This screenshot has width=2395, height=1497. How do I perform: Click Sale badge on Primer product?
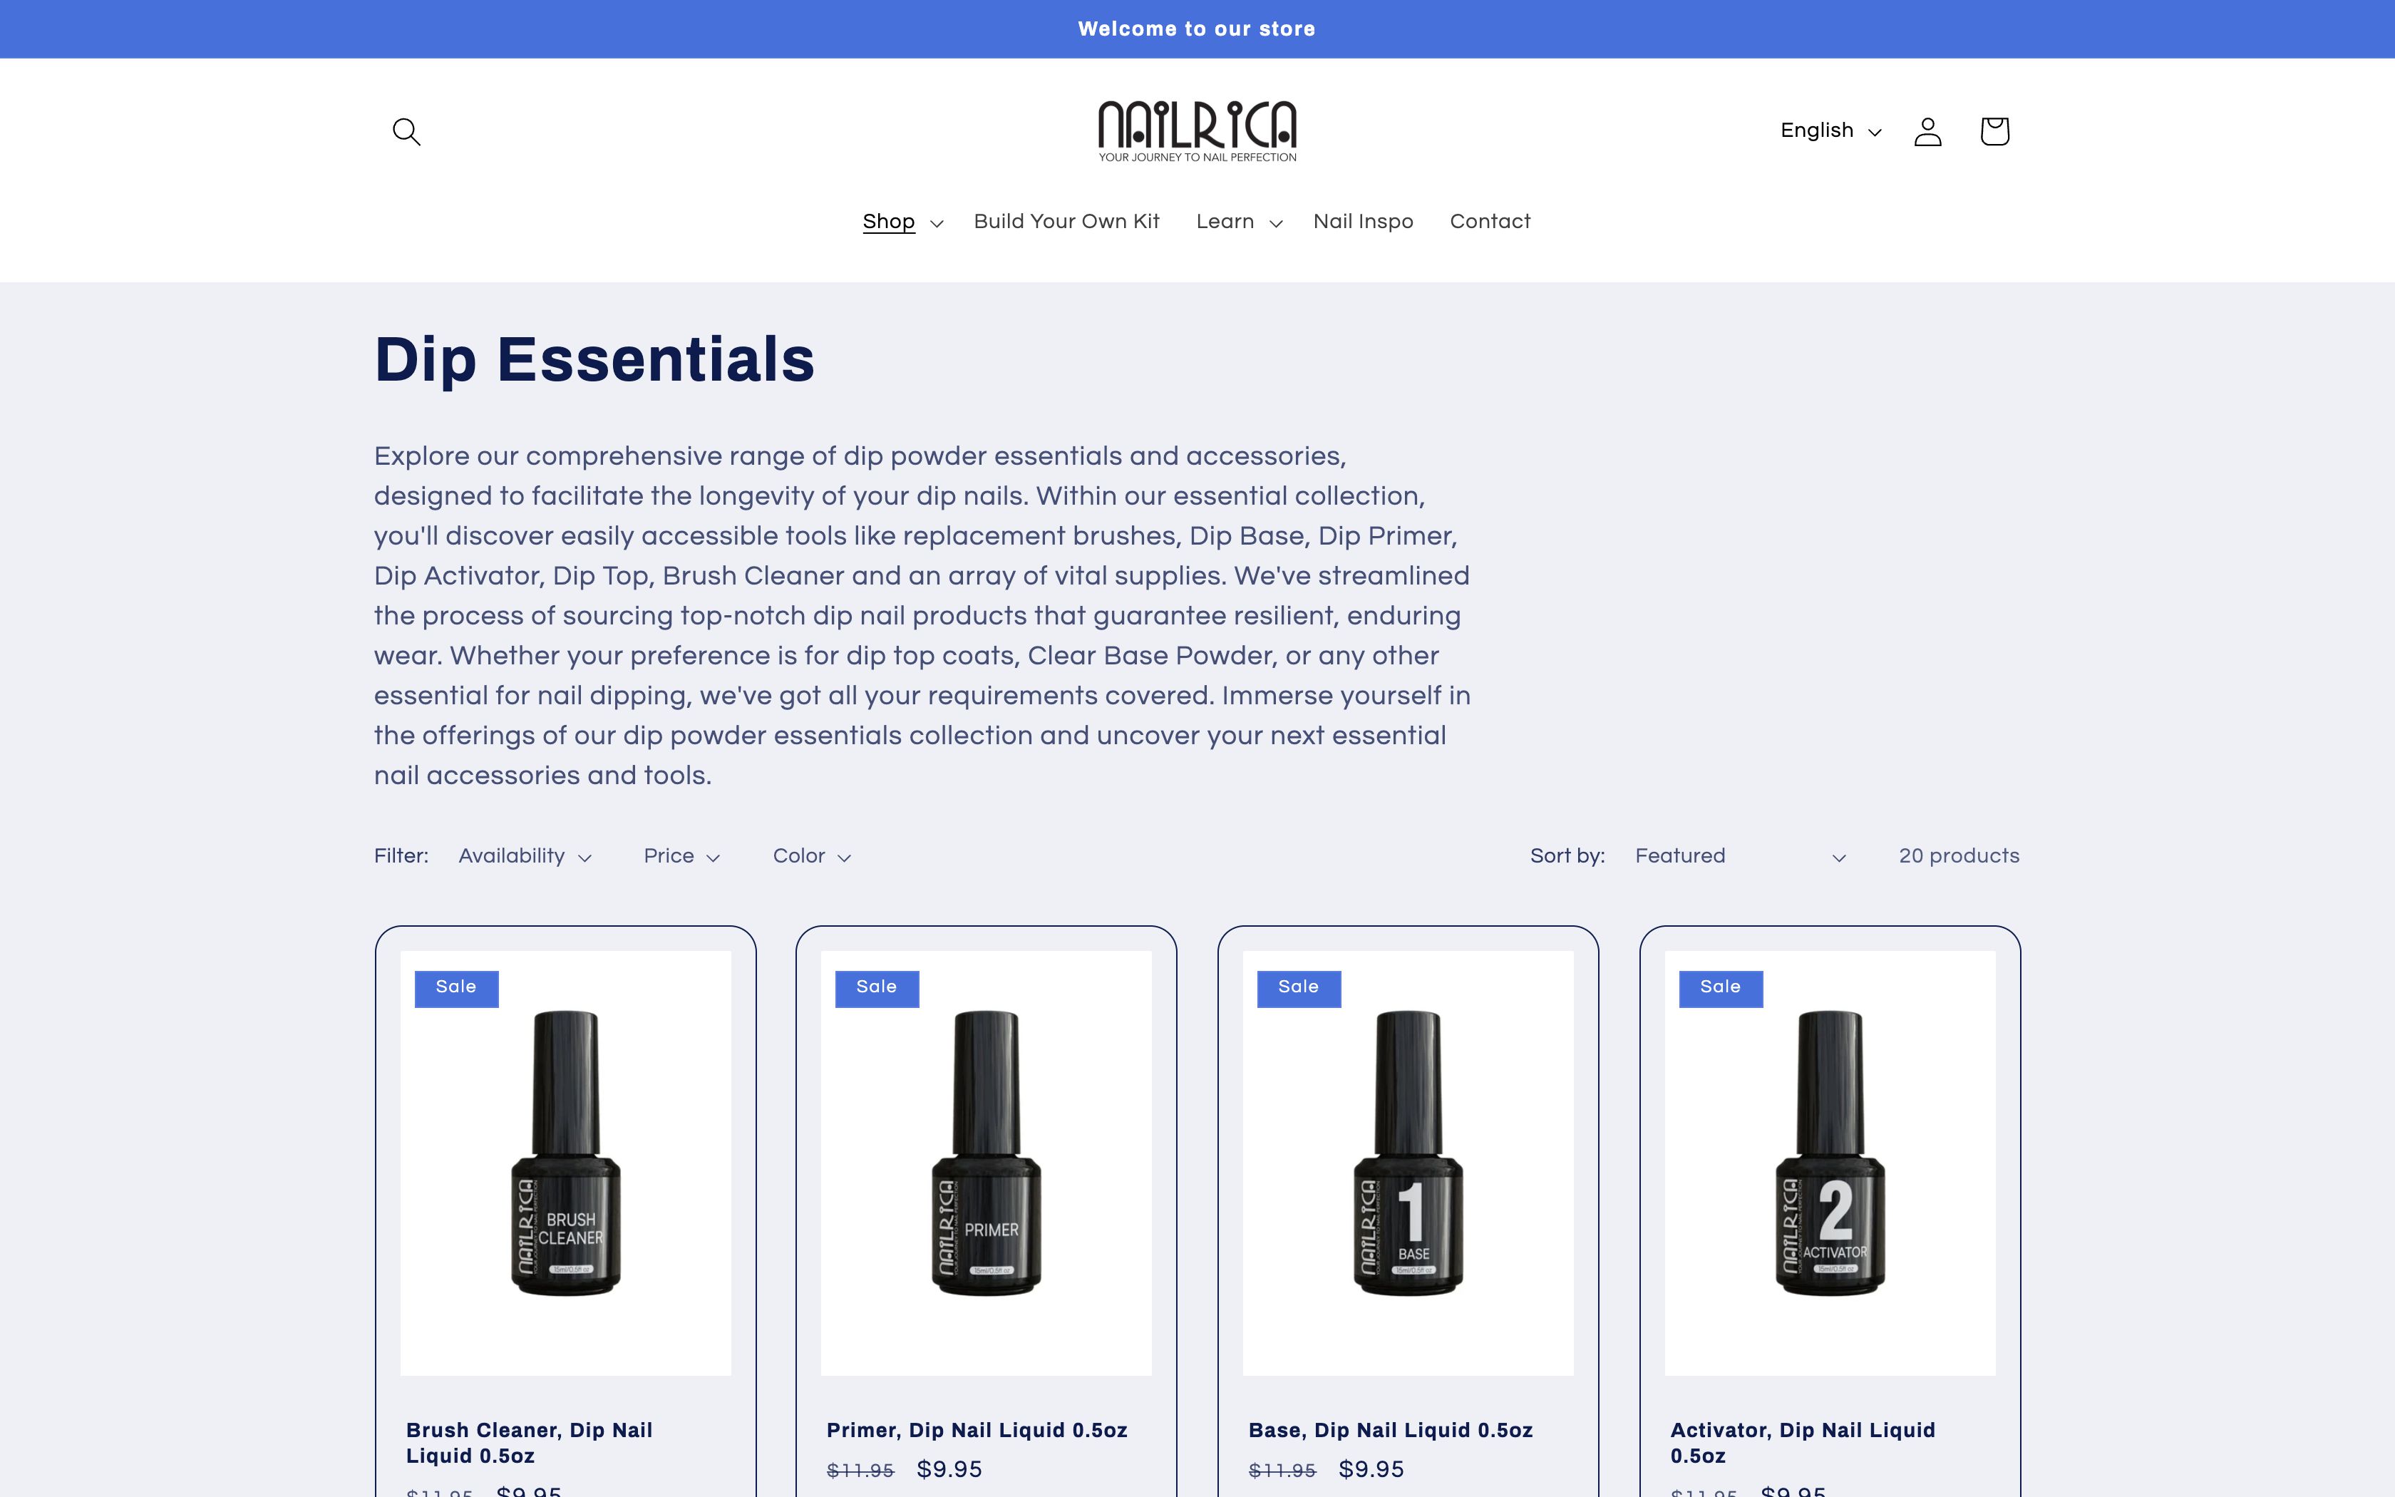coord(877,988)
